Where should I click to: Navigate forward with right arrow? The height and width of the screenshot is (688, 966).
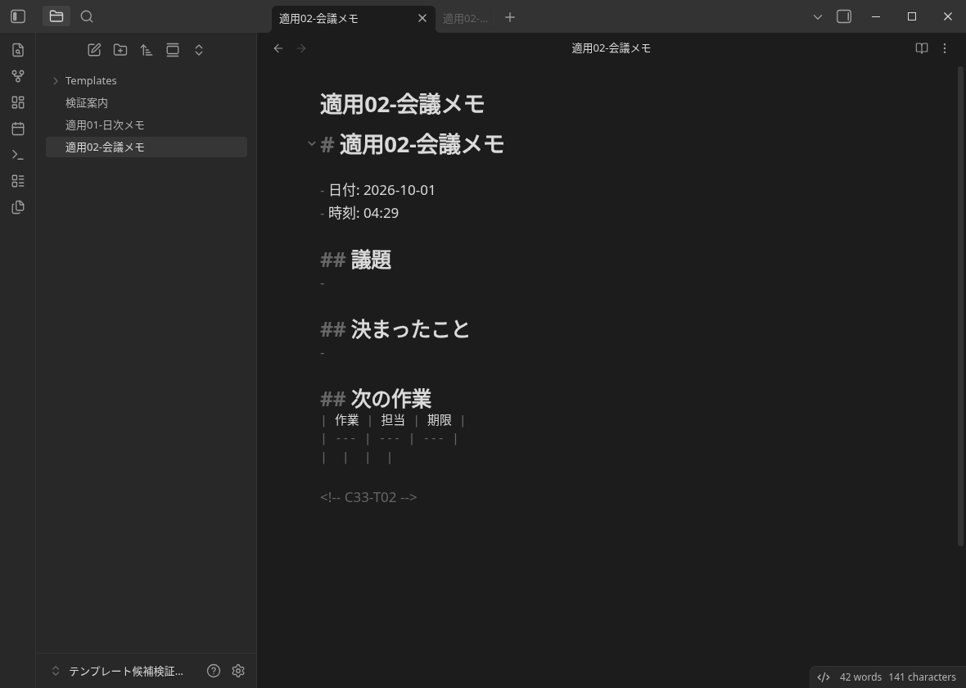301,48
